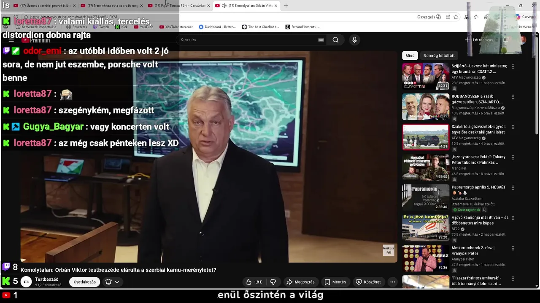
Task: Expand notification settings chevron beside bell
Action: [117, 282]
